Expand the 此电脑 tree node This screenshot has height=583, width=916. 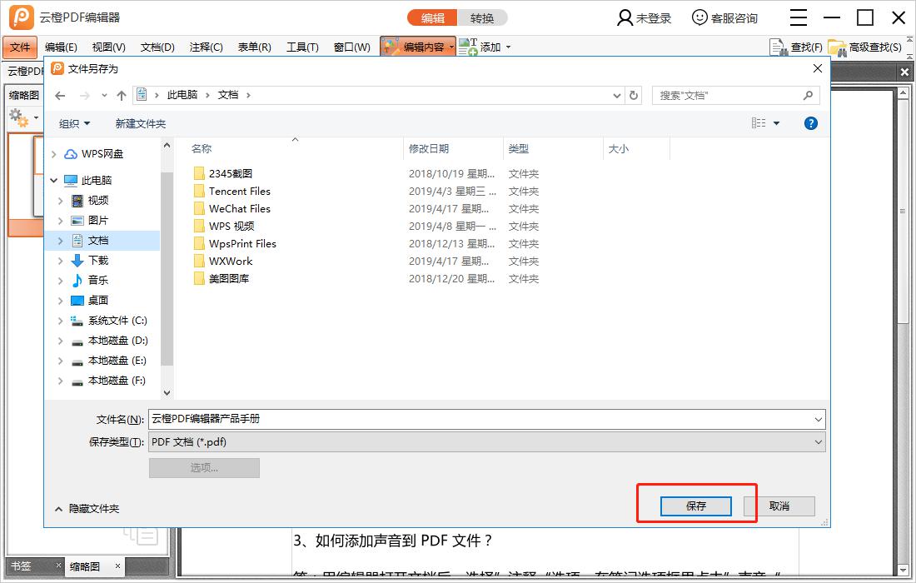pos(53,180)
